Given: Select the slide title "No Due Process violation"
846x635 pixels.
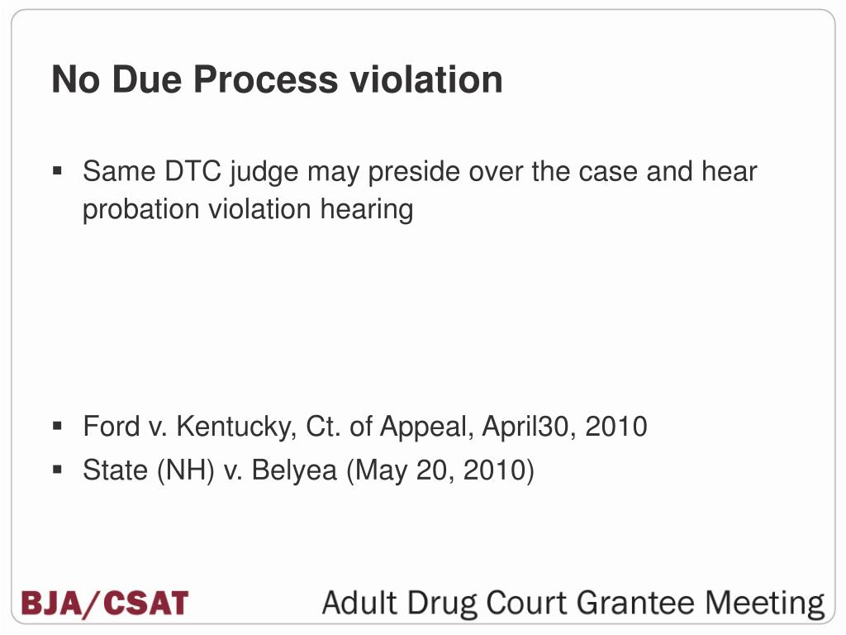Looking at the screenshot, I should (277, 79).
